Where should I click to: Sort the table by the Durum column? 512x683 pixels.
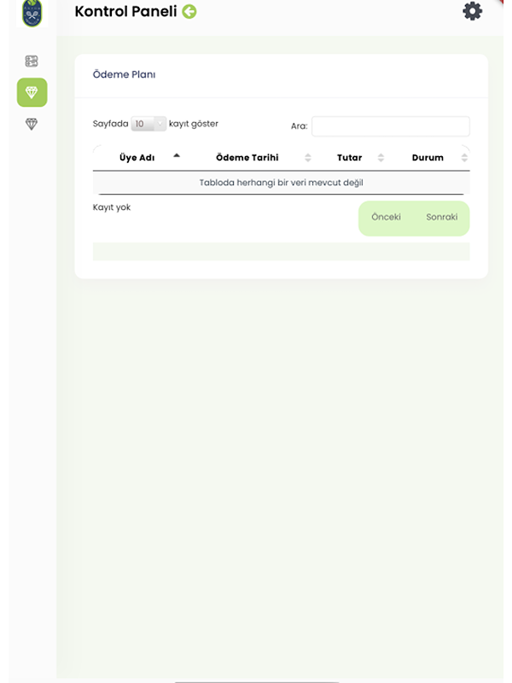[428, 158]
